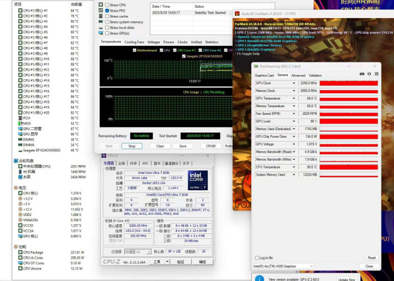Open the GPU Temperature sensor dropdown
Image resolution: width=394 pixels, height=281 pixels.
coord(294,98)
